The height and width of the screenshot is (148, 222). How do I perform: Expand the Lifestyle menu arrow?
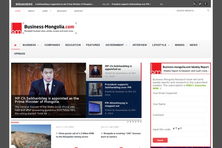[x=169, y=45]
